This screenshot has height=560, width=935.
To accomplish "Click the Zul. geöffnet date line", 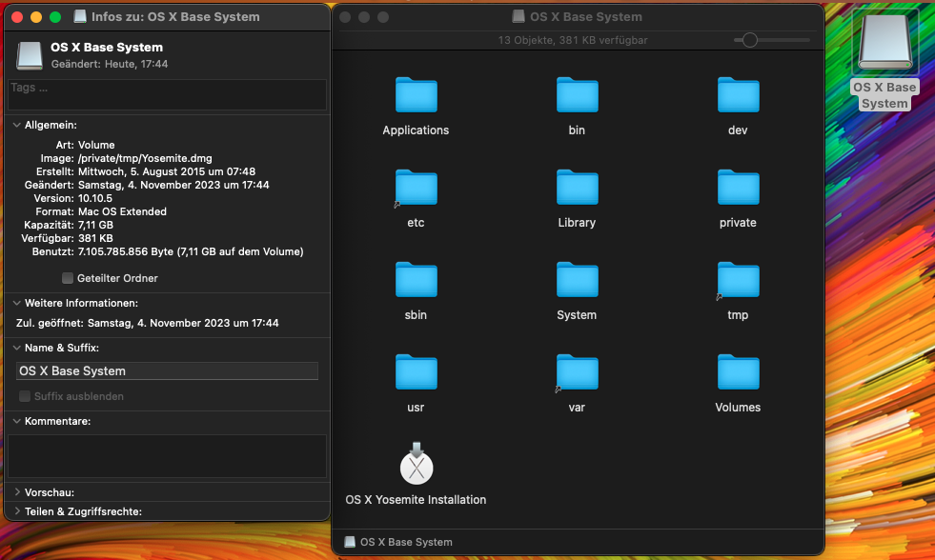I will 148,323.
